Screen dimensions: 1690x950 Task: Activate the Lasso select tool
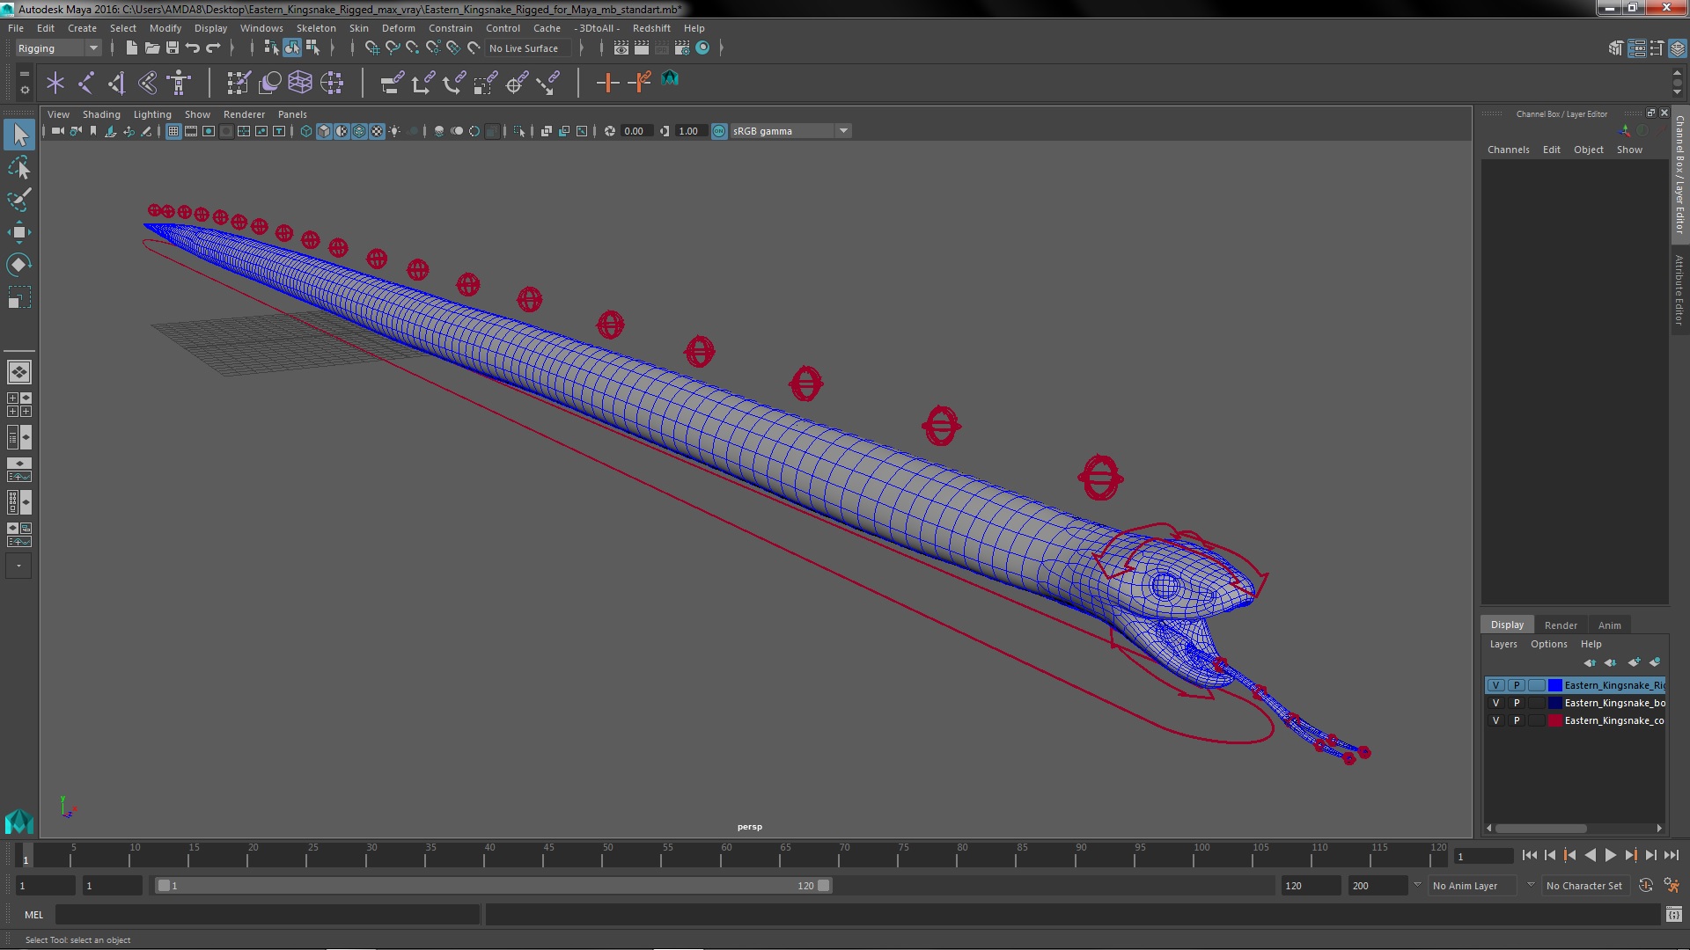click(x=18, y=167)
